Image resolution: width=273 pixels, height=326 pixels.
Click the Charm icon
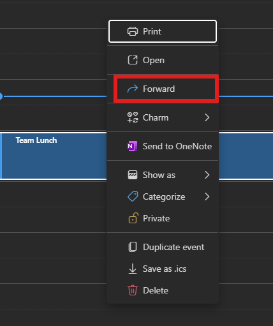click(x=133, y=117)
